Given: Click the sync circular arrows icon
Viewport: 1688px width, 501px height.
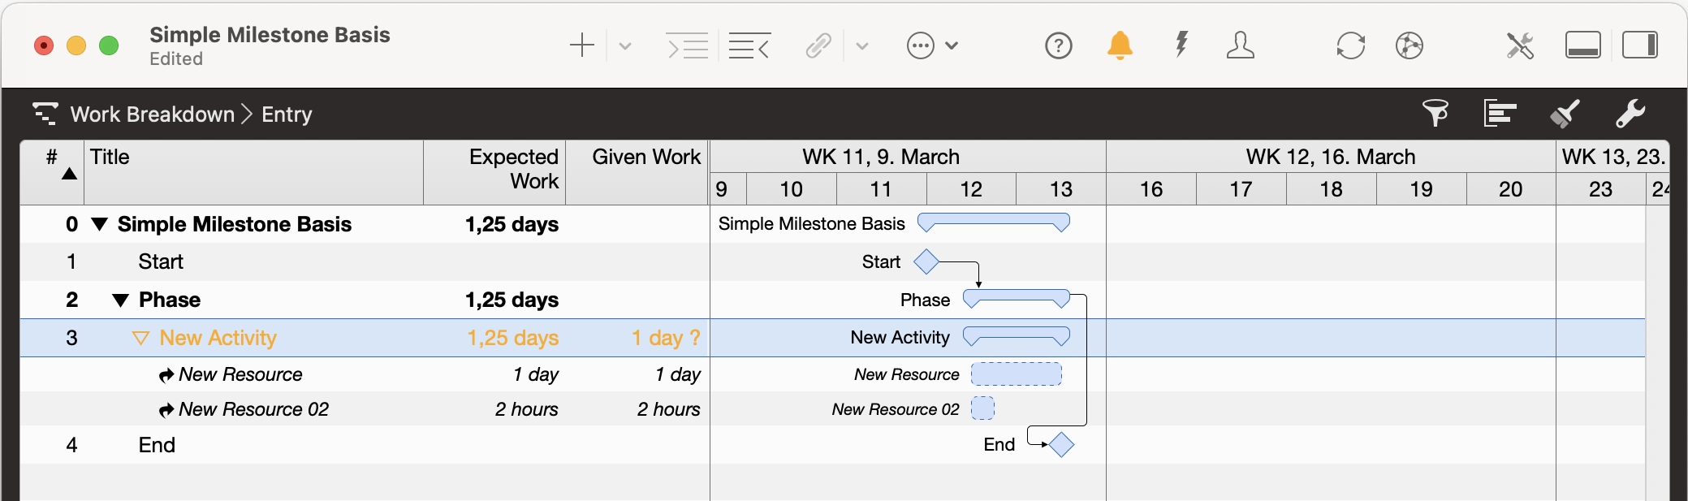Looking at the screenshot, I should coord(1350,45).
